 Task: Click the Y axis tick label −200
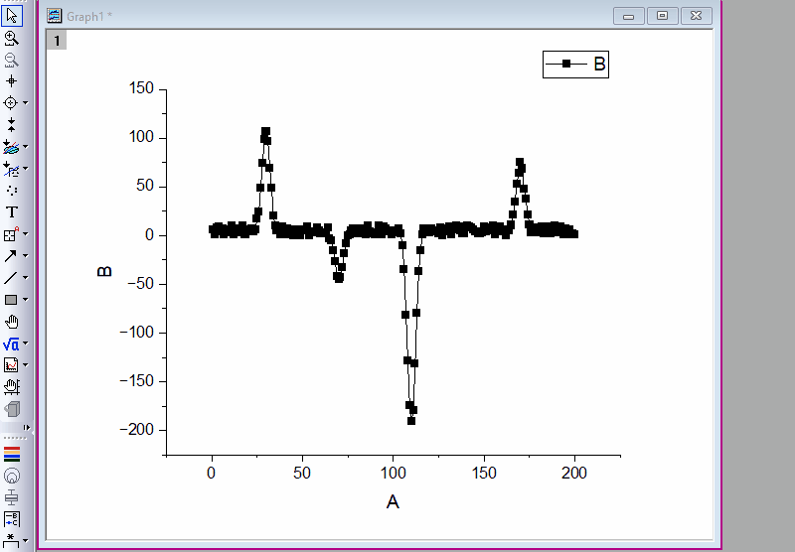[136, 430]
